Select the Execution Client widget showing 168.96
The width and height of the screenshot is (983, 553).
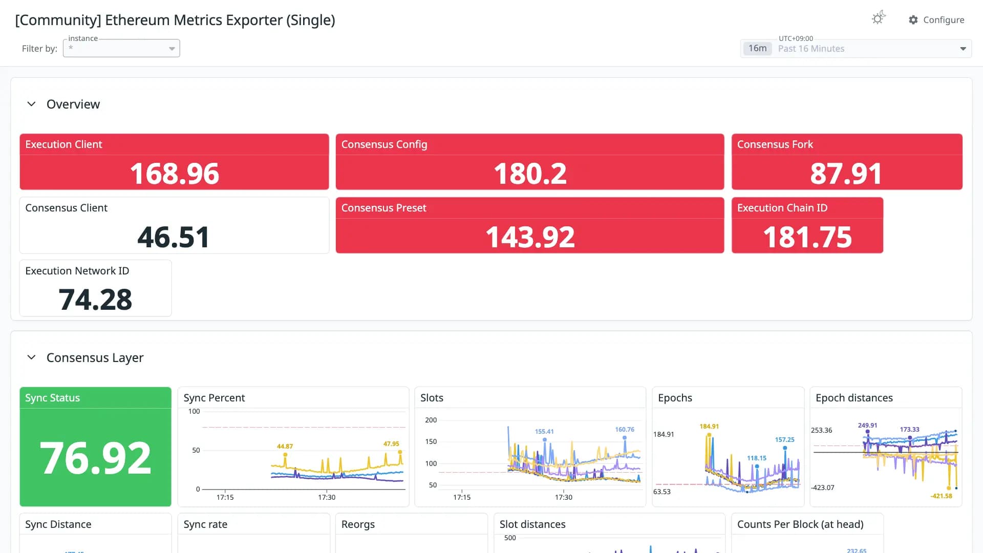(174, 162)
